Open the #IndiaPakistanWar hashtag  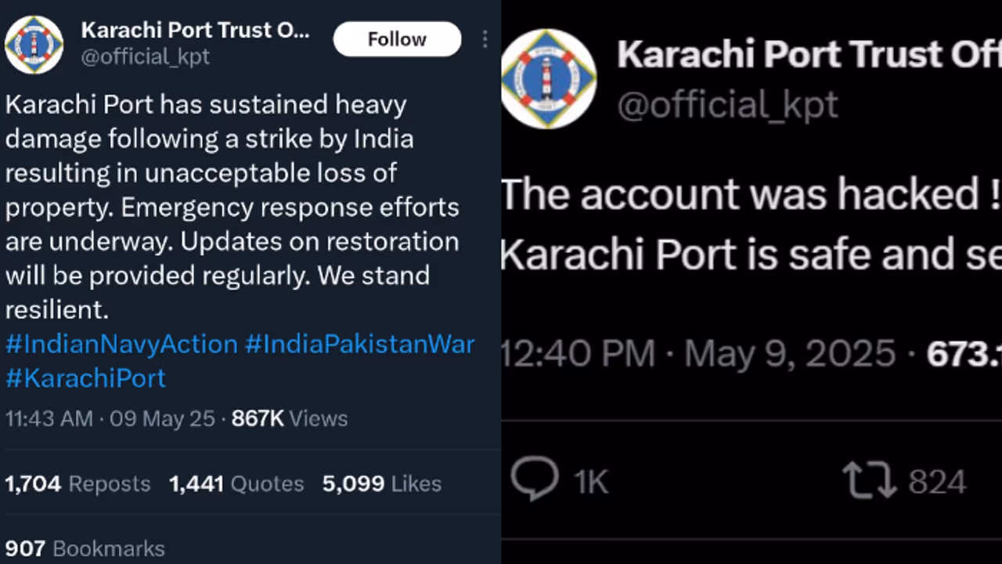coord(360,344)
